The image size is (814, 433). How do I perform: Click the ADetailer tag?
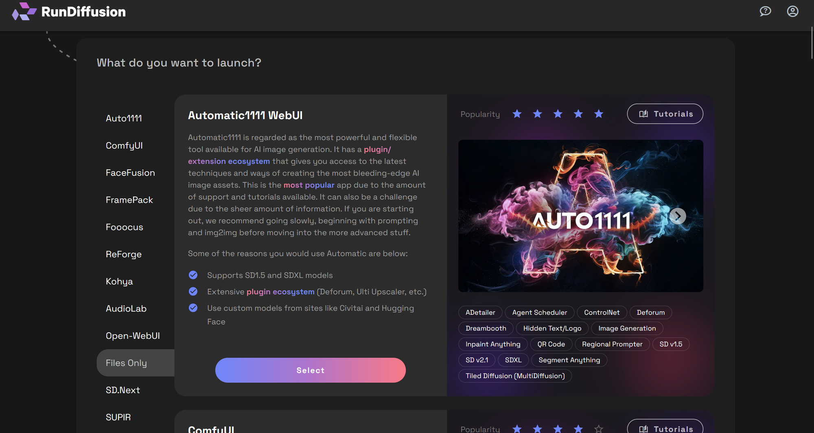tap(480, 312)
